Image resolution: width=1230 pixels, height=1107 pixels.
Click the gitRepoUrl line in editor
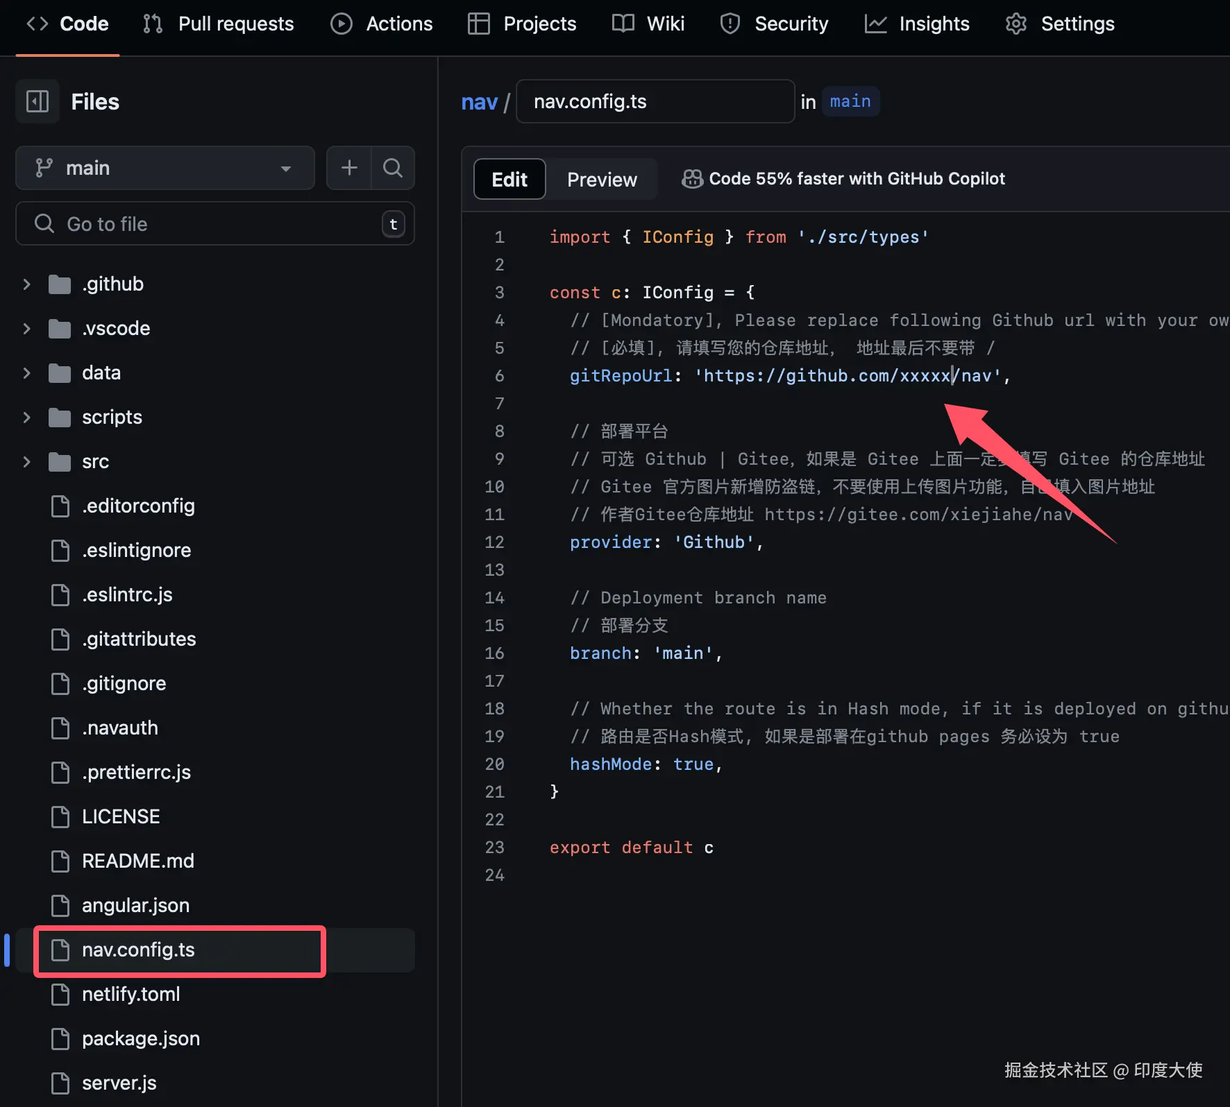point(790,376)
